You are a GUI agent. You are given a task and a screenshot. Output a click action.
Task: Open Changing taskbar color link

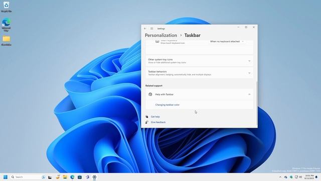coord(167,105)
